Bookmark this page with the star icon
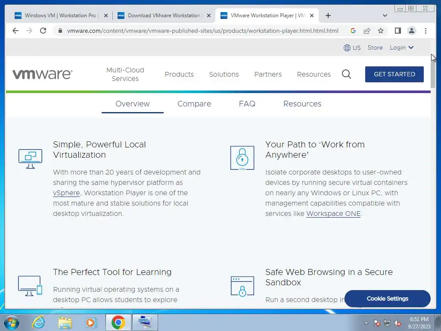 [381, 31]
